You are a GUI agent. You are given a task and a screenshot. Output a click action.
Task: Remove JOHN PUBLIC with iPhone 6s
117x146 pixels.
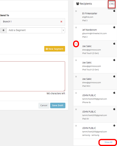76,93
